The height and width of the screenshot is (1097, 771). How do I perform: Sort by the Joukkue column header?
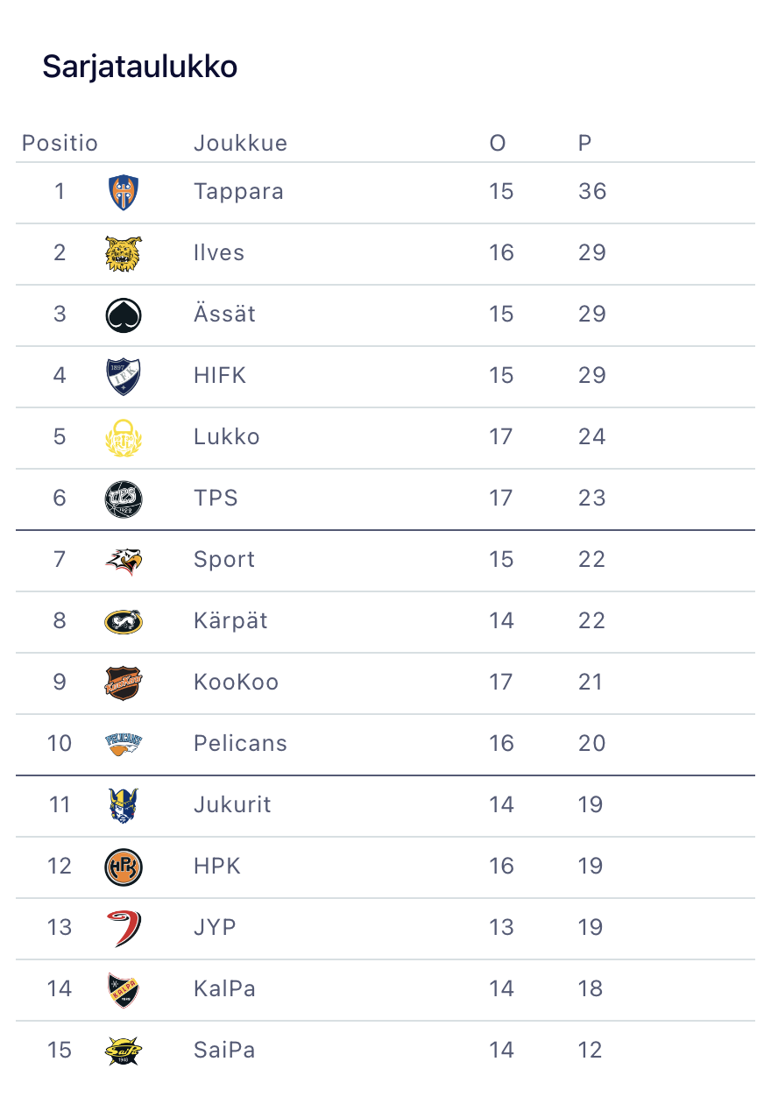(x=240, y=143)
